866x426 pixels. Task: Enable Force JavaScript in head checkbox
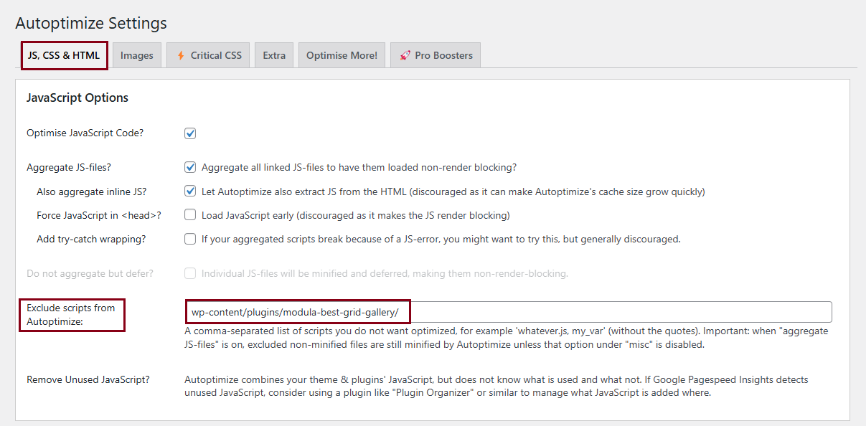190,215
